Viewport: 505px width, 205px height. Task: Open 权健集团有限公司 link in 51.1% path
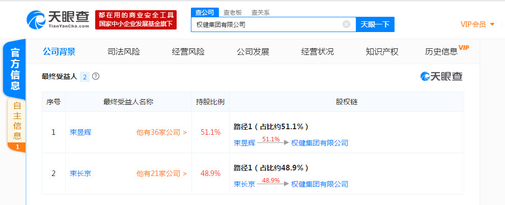click(x=320, y=143)
